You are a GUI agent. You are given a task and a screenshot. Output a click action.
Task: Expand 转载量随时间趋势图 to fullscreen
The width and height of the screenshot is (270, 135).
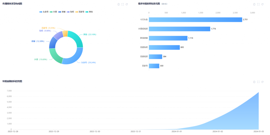click(258, 82)
